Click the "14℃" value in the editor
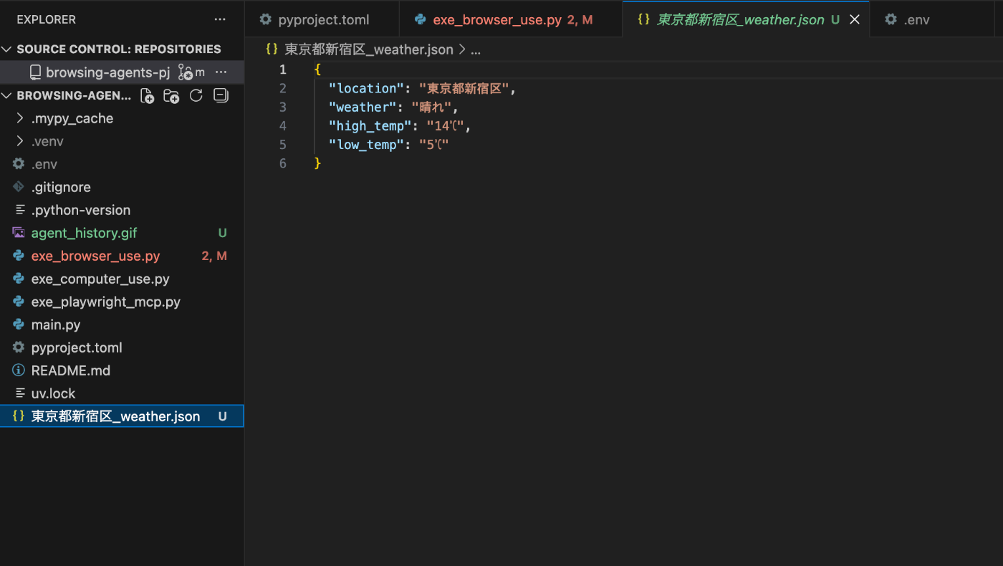1003x566 pixels. pyautogui.click(x=446, y=125)
